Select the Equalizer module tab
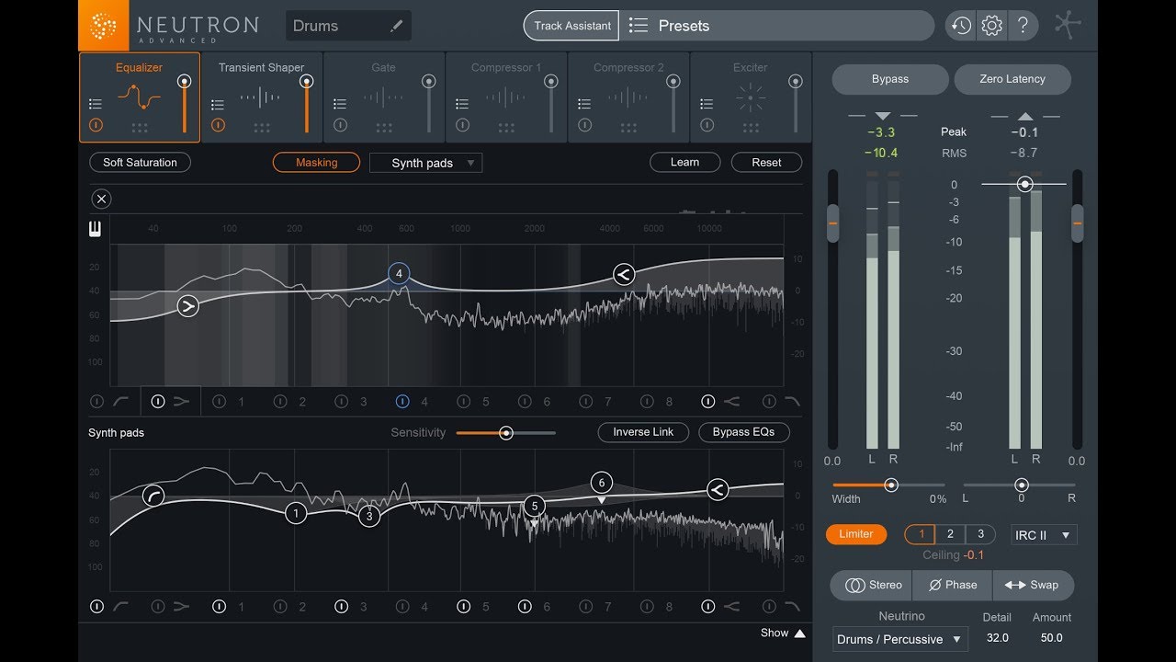Viewport: 1176px width, 662px height. pyautogui.click(x=140, y=97)
